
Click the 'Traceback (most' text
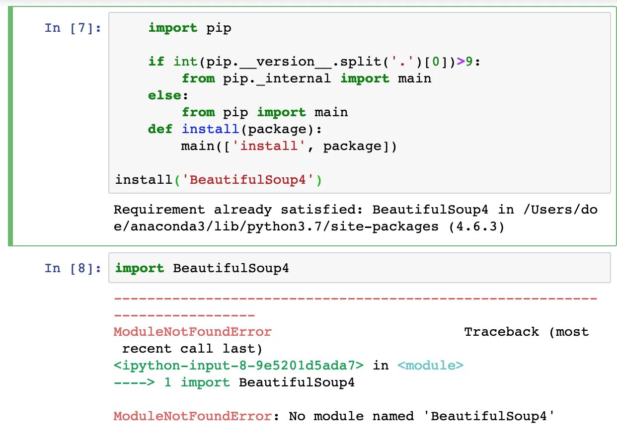[527, 332]
